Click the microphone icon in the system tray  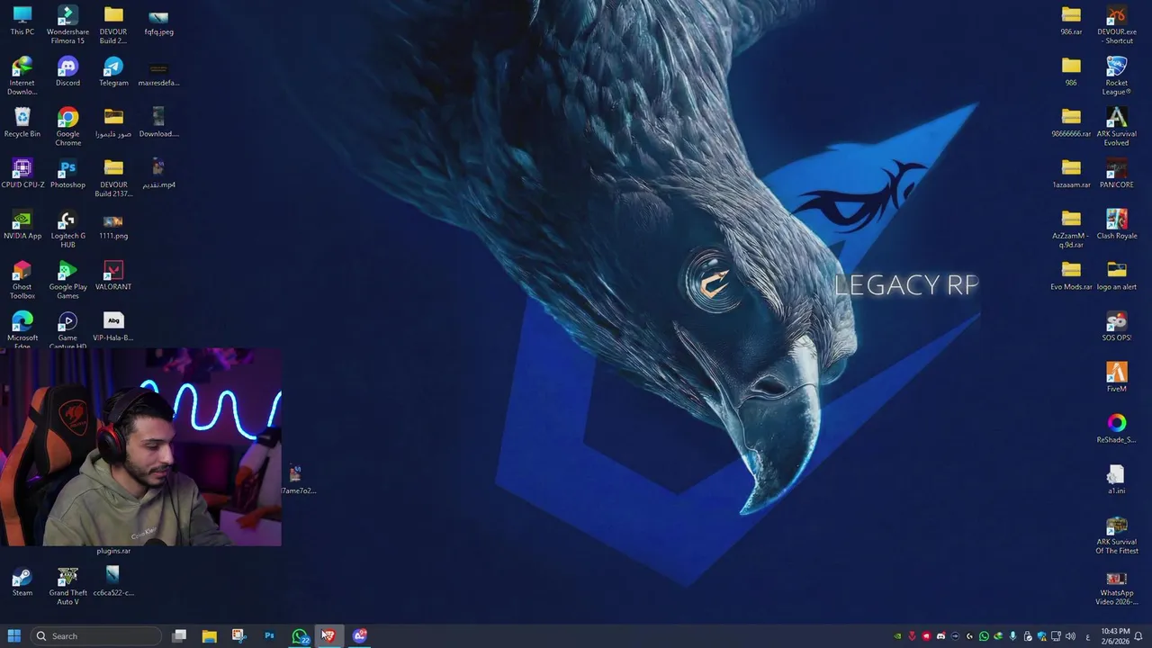(1012, 636)
